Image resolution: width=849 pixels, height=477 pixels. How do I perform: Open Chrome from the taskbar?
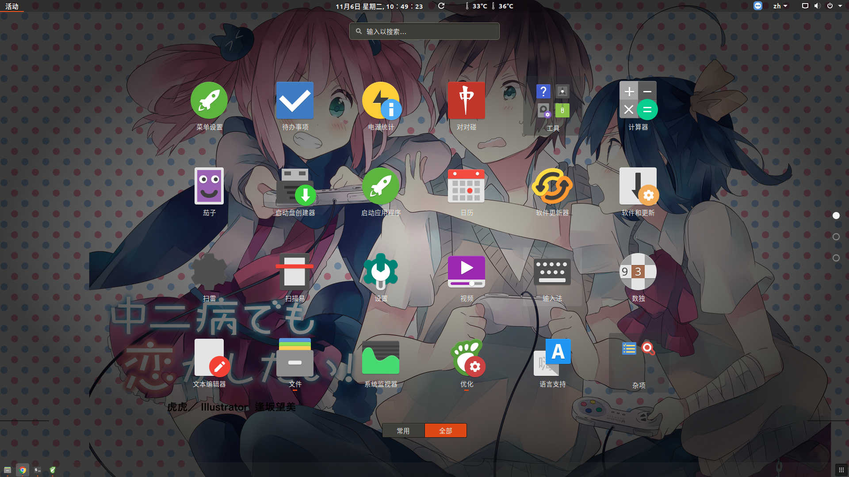(x=23, y=470)
